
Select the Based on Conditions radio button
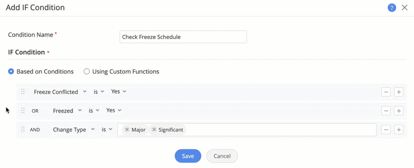pyautogui.click(x=11, y=71)
